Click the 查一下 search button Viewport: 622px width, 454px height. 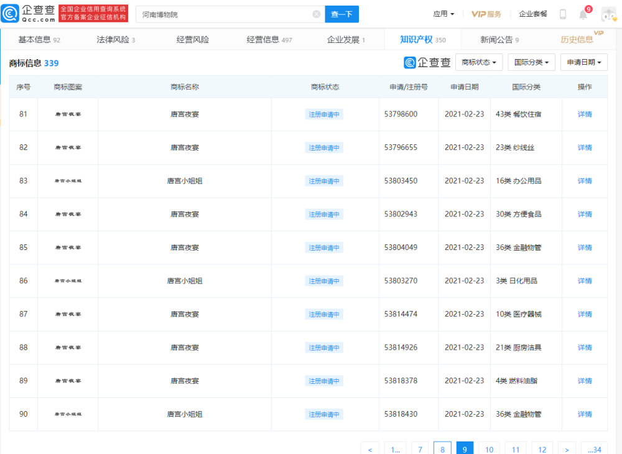pyautogui.click(x=341, y=14)
